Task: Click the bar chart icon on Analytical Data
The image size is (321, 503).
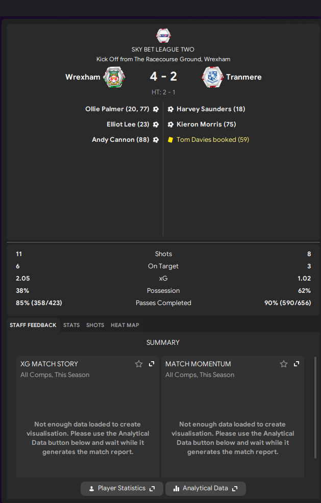Action: tap(176, 488)
